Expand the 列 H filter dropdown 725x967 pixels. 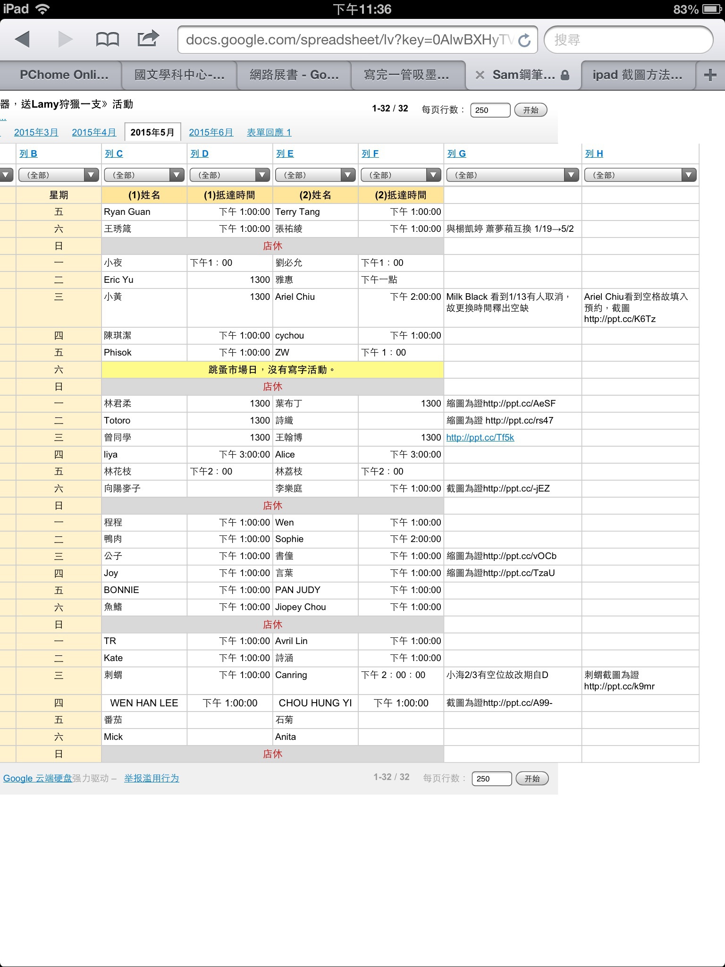tap(640, 175)
